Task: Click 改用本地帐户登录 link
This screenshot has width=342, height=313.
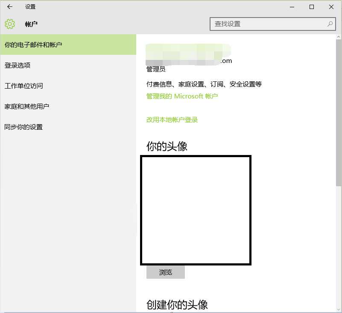Action: (170, 120)
